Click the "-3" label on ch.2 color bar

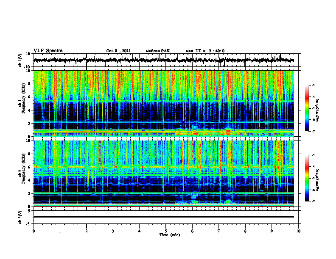coord(313,155)
